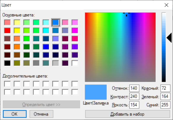This screenshot has width=173, height=120.
Task: Click the Оттенок value field
Action: tap(134, 88)
